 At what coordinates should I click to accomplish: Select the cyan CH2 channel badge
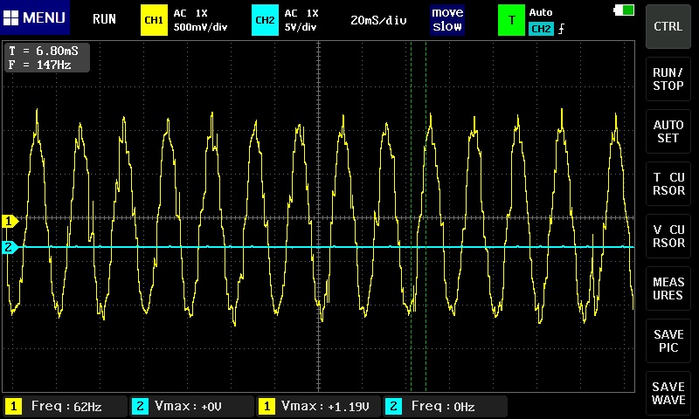(264, 19)
